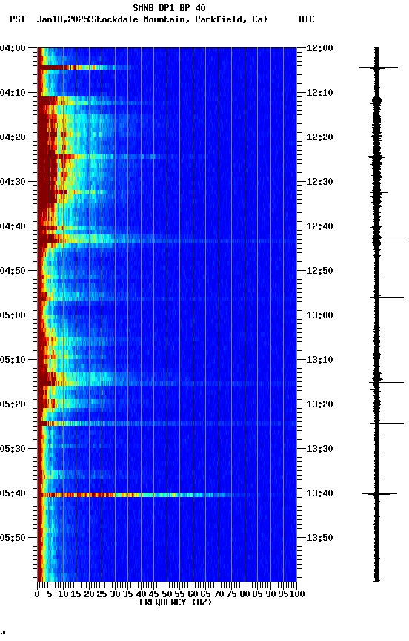The width and height of the screenshot is (409, 641).
Task: Click the 04:00 PST time label
Action: pos(13,48)
